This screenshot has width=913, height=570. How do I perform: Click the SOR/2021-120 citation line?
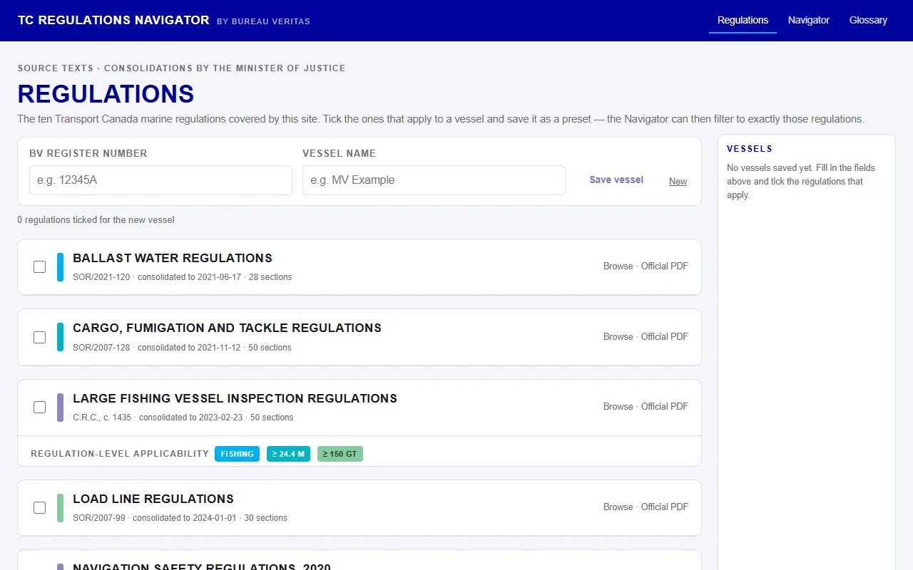tap(182, 277)
